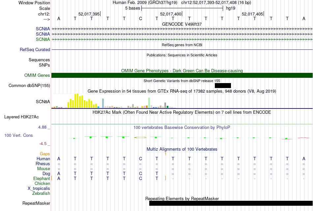Open the GENCODE V49lift37 track title
The height and width of the screenshot is (211, 313).
182,24
